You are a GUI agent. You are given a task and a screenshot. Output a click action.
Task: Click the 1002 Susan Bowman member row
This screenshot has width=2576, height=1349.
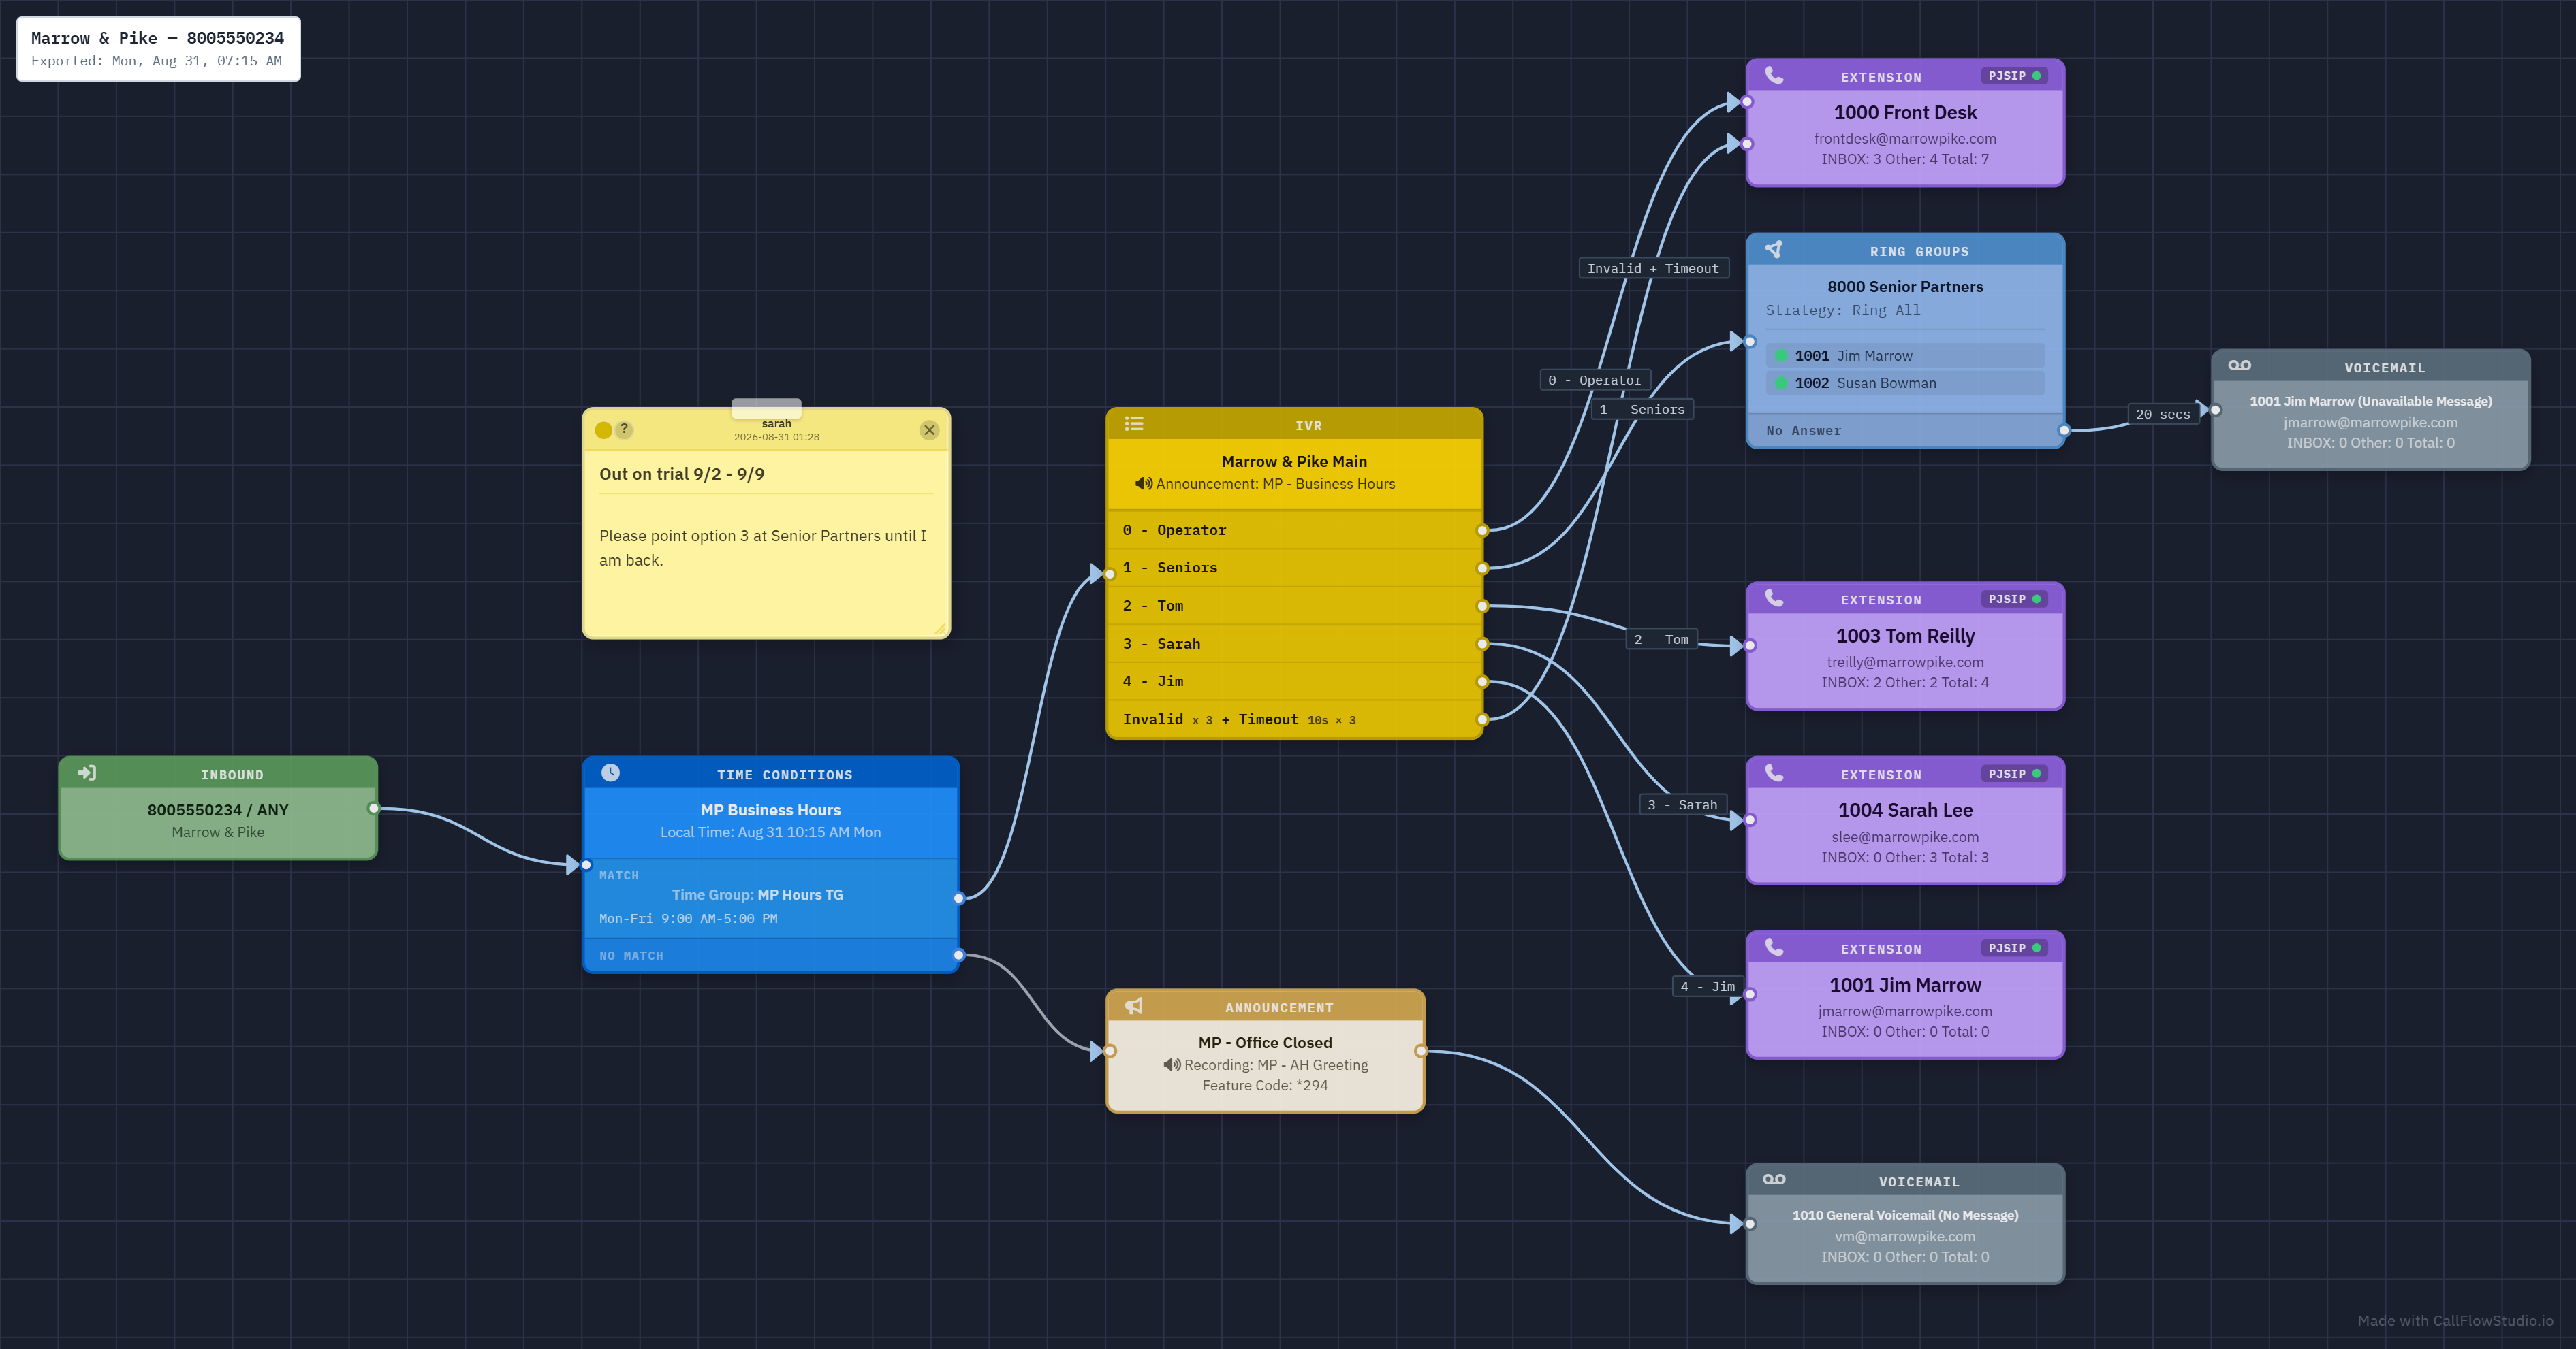(1905, 383)
